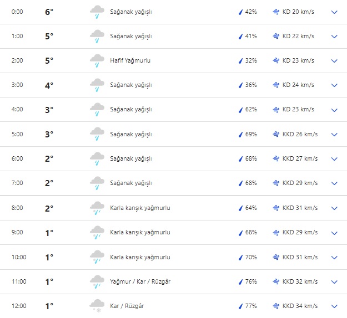Image resolution: width=347 pixels, height=318 pixels.
Task: Click the light rain icon at 2:00
Action: [x=97, y=61]
